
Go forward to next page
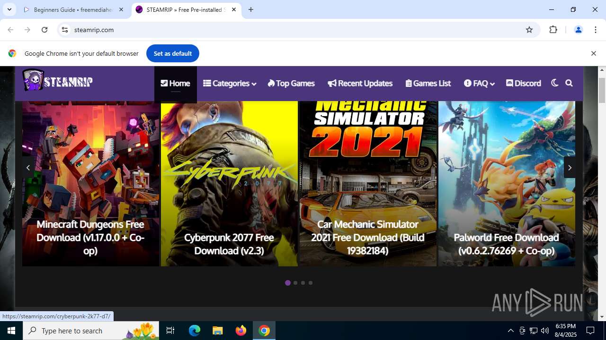[x=27, y=30]
